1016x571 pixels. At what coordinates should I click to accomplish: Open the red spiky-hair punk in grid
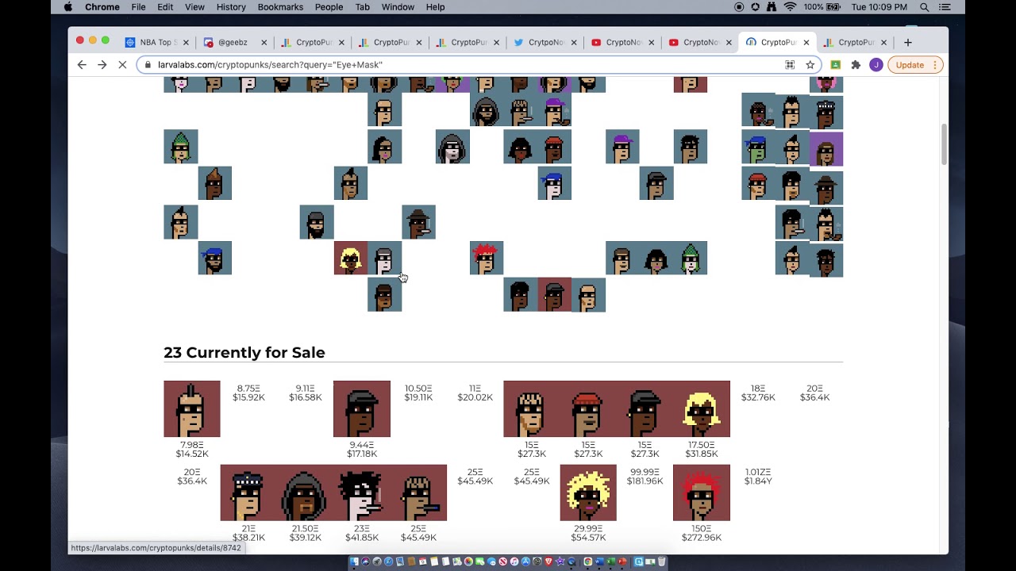(x=487, y=259)
